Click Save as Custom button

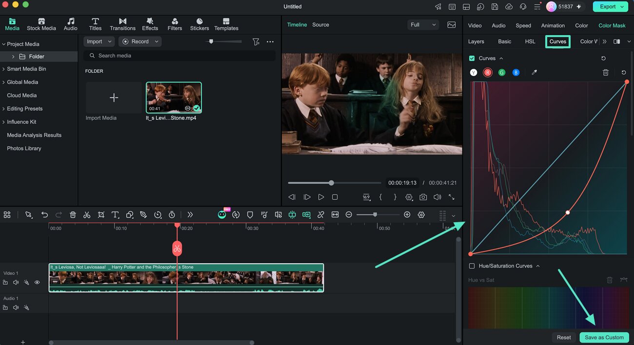pos(604,337)
